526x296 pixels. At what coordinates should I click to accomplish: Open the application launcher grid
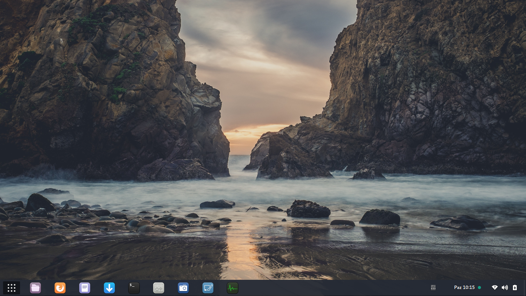tap(12, 288)
